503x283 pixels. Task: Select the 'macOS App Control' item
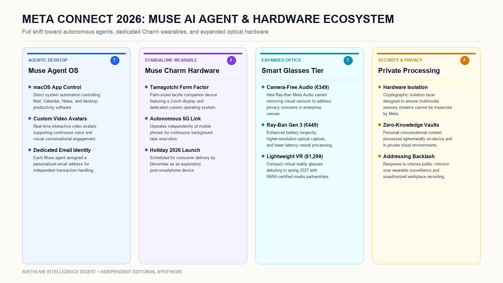tap(57, 87)
